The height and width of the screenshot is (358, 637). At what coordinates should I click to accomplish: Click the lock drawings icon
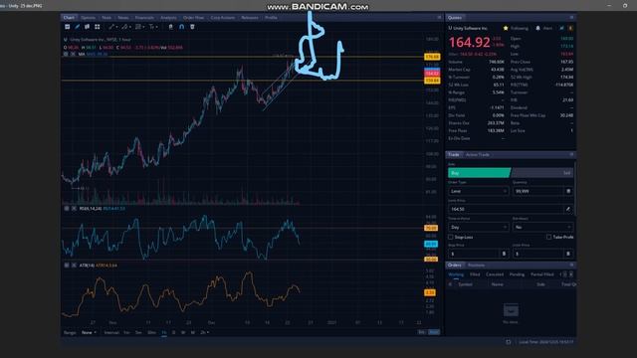point(170,27)
